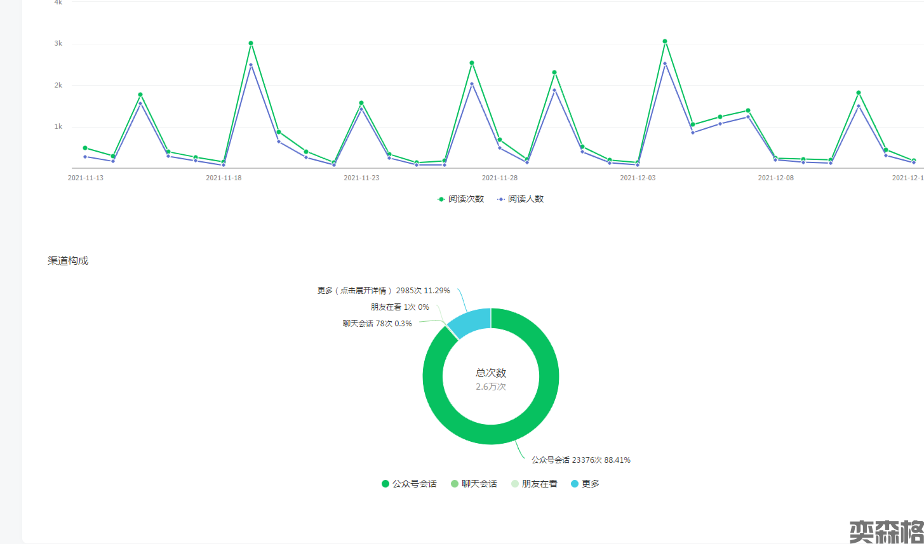Click green 阅读次数 peak point on 2021-11-19
Screen dimensions: 924x544
click(251, 43)
